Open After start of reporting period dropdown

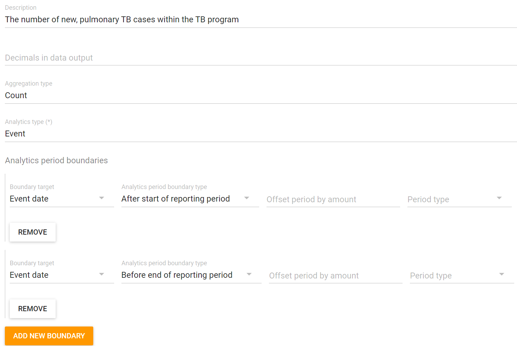pyautogui.click(x=190, y=199)
